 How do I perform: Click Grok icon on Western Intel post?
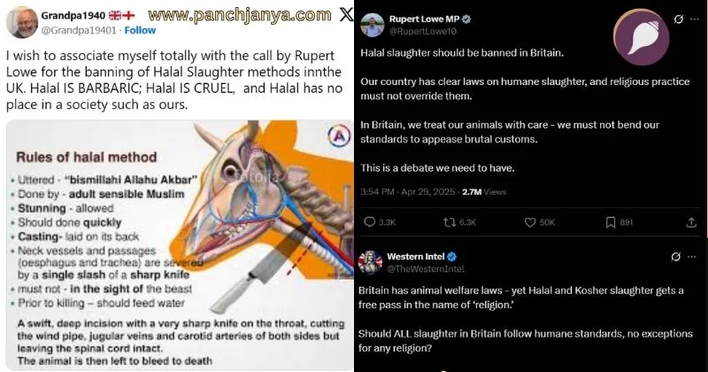tap(675, 256)
